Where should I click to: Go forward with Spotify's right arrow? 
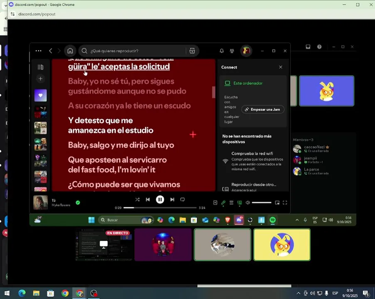tap(59, 51)
